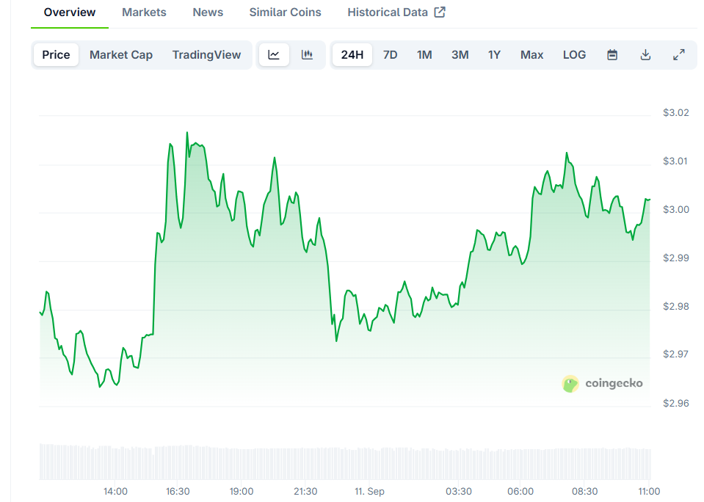Image resolution: width=704 pixels, height=502 pixels.
Task: Toggle the LOG scale option
Action: [x=574, y=55]
